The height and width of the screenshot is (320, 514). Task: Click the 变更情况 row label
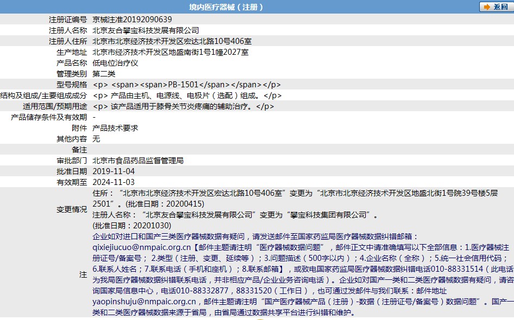click(x=72, y=209)
